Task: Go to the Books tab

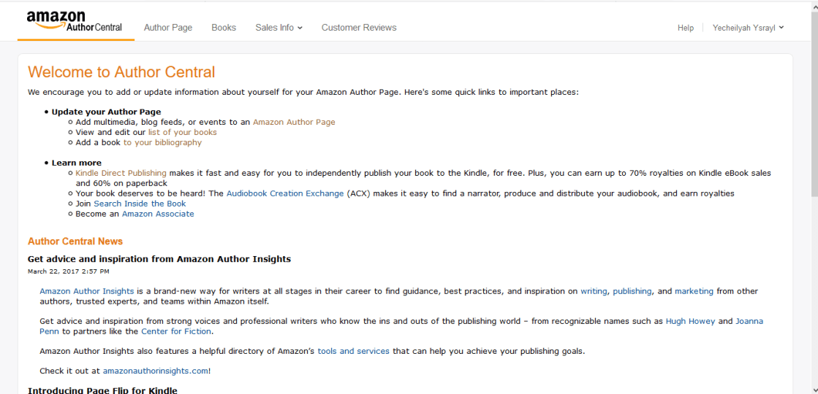Action: (224, 28)
